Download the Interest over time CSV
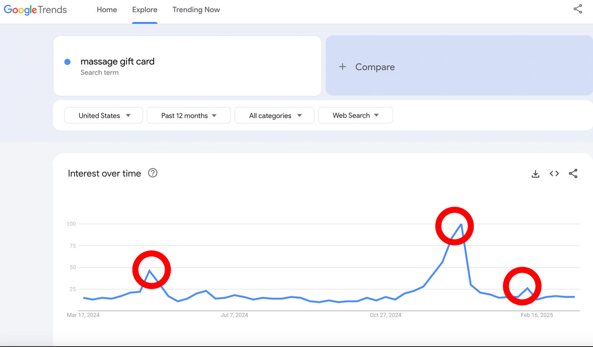 (x=535, y=174)
